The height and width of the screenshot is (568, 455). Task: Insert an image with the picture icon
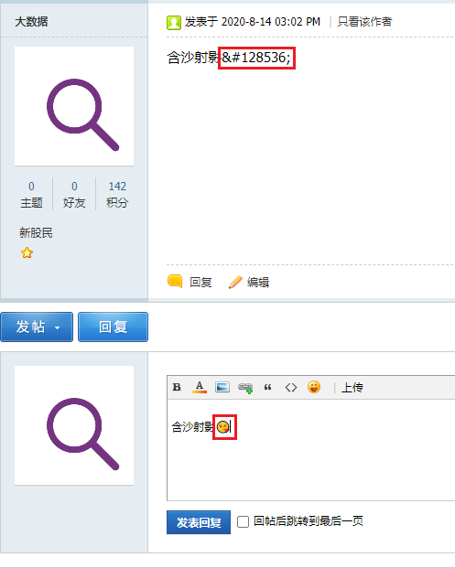(222, 387)
